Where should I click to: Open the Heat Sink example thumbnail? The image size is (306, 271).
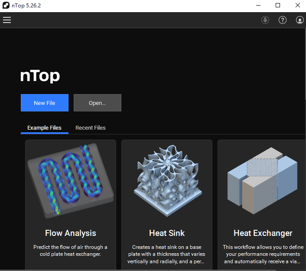pyautogui.click(x=167, y=181)
